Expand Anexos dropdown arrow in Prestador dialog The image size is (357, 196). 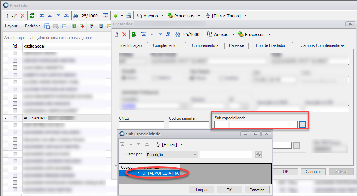point(233,34)
